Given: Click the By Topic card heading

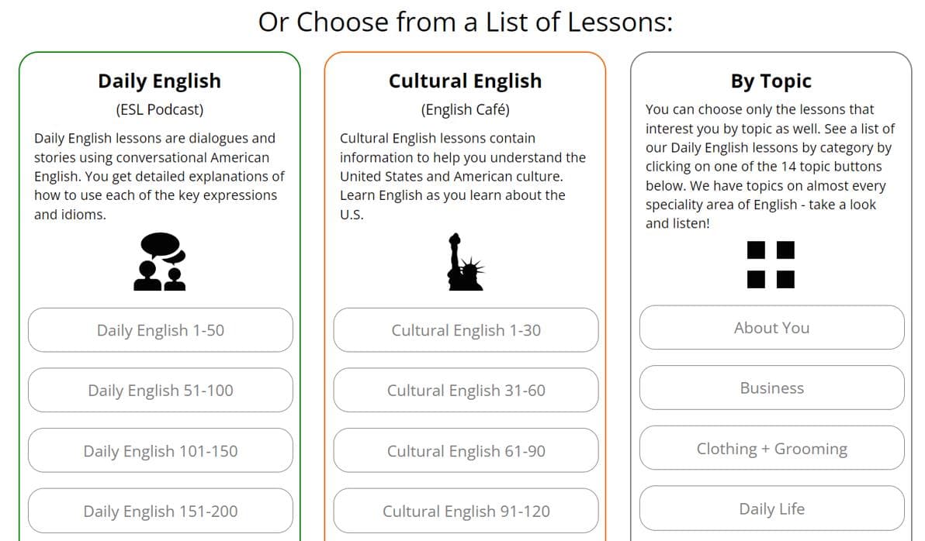Looking at the screenshot, I should pyautogui.click(x=771, y=81).
